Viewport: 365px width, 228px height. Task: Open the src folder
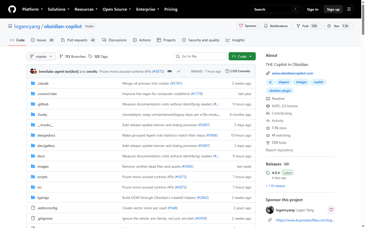pyautogui.click(x=40, y=187)
